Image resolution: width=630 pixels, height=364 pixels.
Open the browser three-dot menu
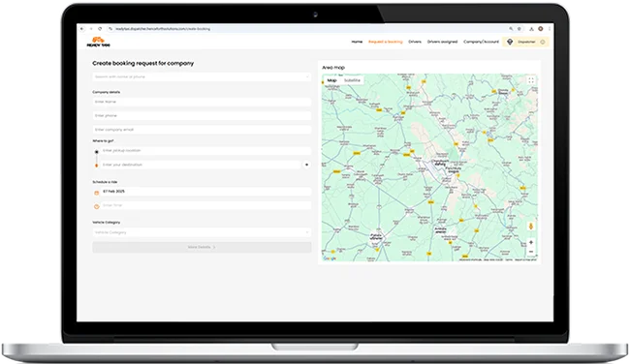point(550,29)
